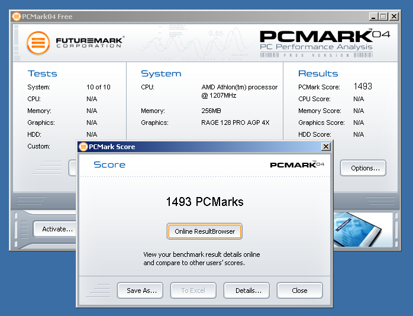Close the PCMark04 Free main window
Image resolution: width=413 pixels, height=316 pixels.
394,17
